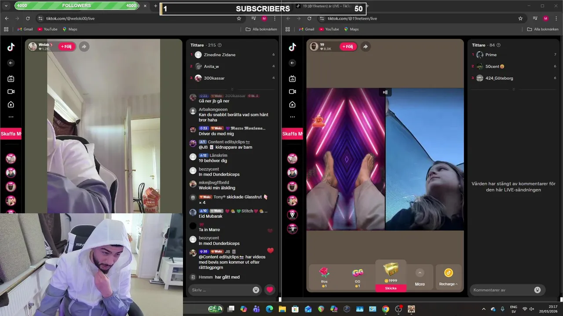The image size is (563, 316).
Task: Open Chrome profile M in 19neteen window
Action: pyautogui.click(x=545, y=18)
